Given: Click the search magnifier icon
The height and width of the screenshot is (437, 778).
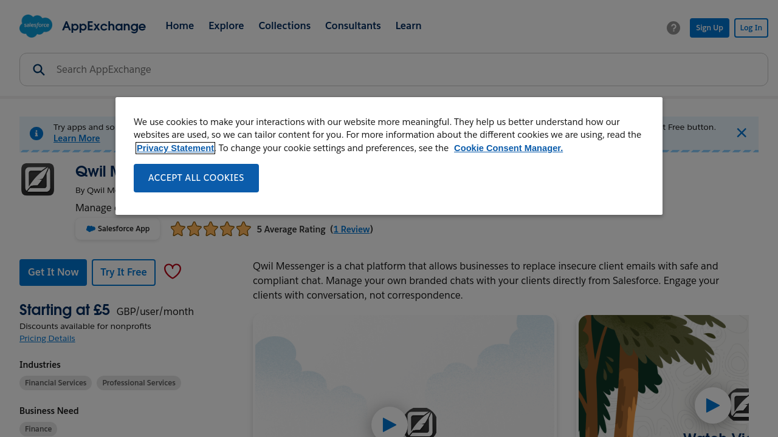Looking at the screenshot, I should pos(39,70).
